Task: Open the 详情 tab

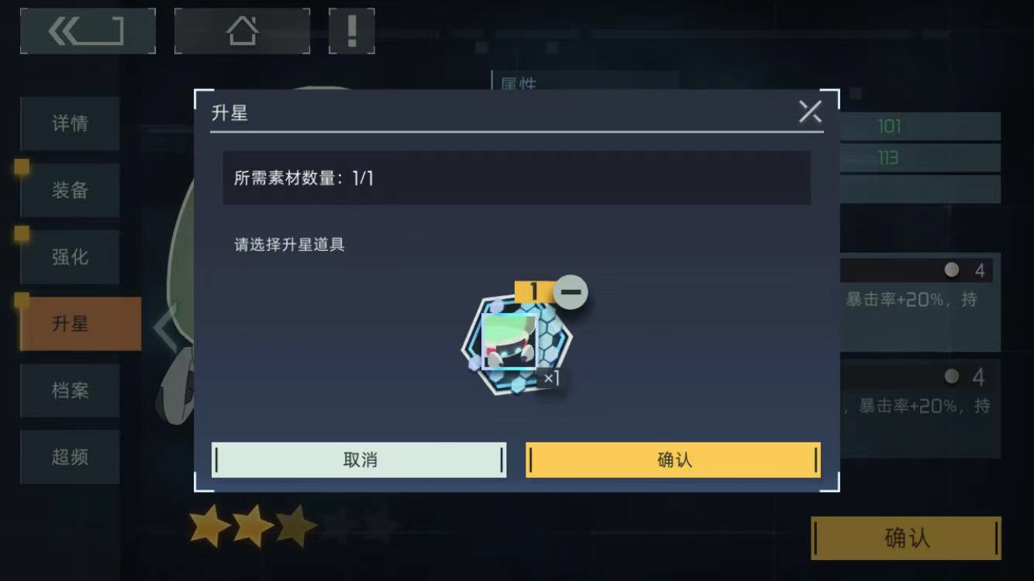Action: pos(70,123)
